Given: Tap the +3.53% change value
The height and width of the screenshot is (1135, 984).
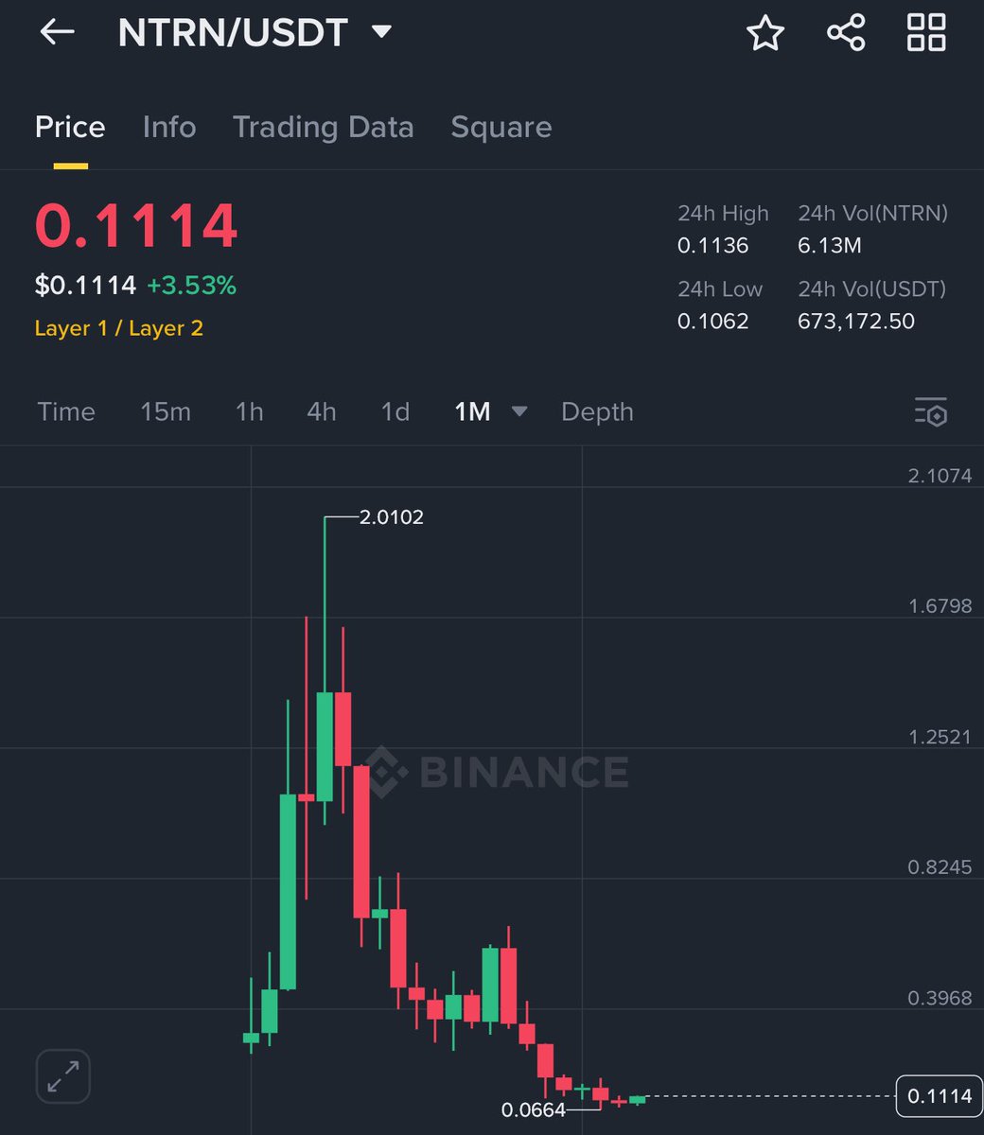Looking at the screenshot, I should [x=191, y=285].
